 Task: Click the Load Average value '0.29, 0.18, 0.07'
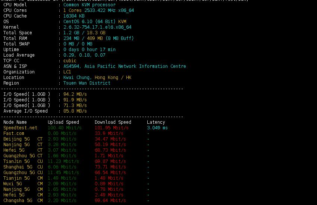coord(84,55)
